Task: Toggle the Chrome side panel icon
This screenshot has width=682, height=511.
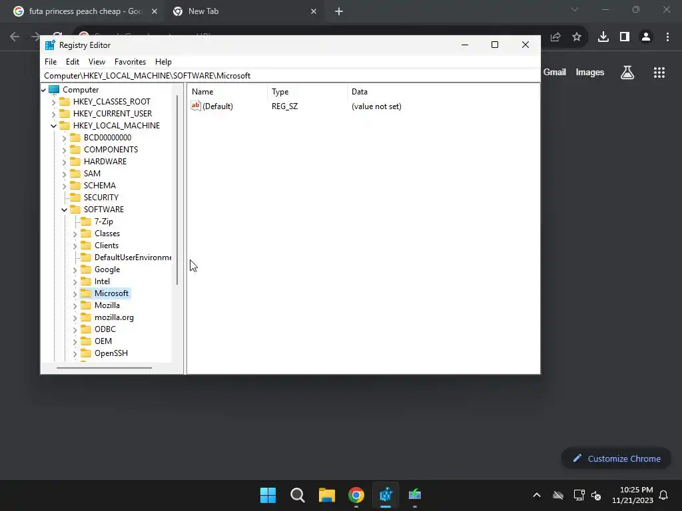Action: click(625, 37)
